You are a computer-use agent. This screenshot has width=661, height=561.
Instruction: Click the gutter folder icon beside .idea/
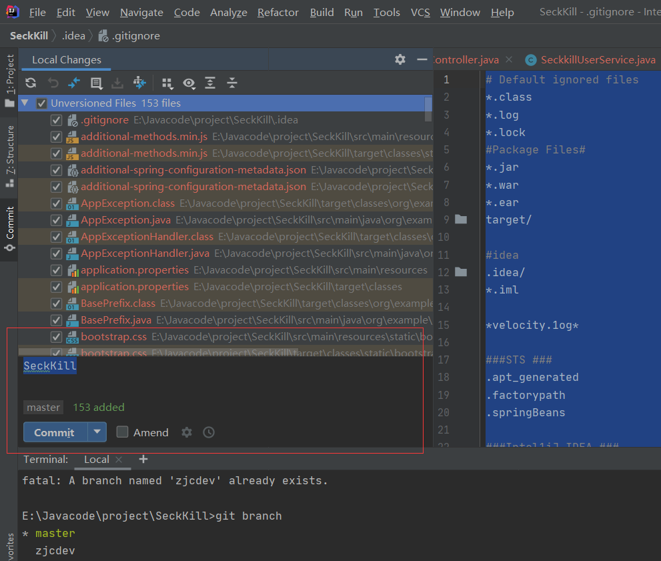pyautogui.click(x=461, y=272)
